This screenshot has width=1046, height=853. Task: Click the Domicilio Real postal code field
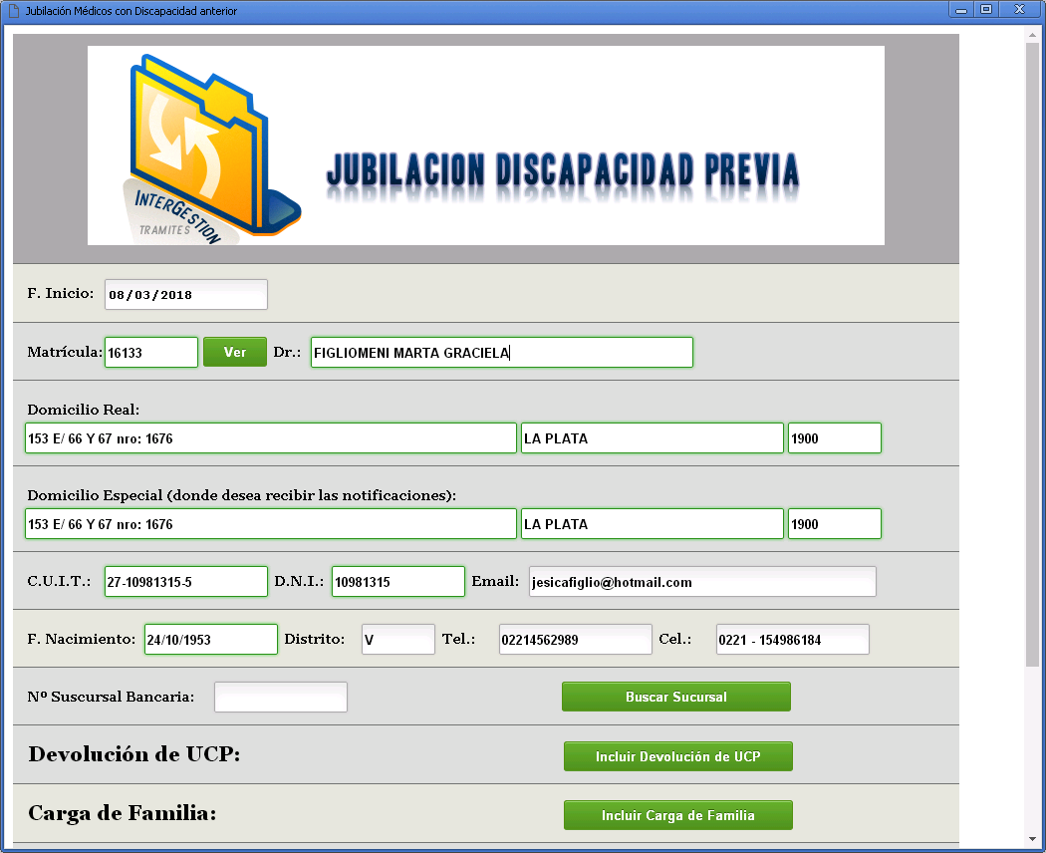[x=835, y=437]
